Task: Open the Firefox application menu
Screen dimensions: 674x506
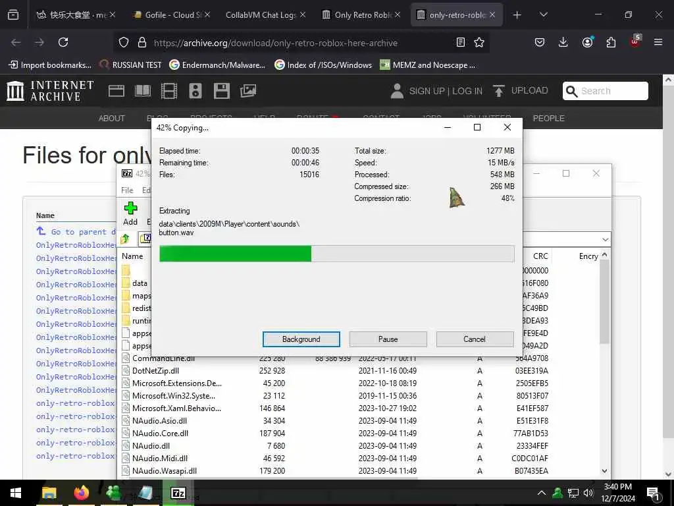Action: (658, 42)
